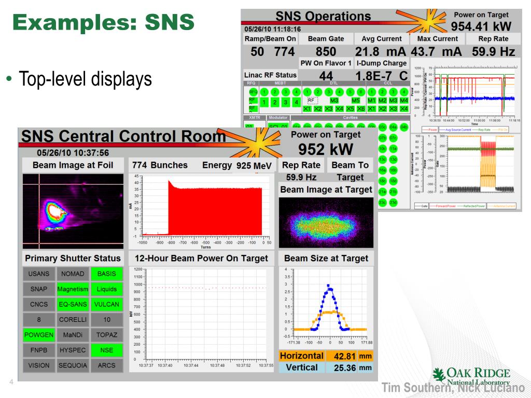Click MEBT square indicator 2
Viewport: 531px width, 398px height.
275,102
